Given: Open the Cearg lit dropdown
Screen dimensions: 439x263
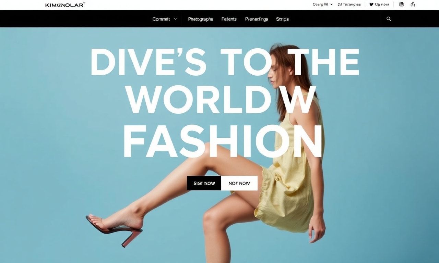Looking at the screenshot, I should pos(322,4).
